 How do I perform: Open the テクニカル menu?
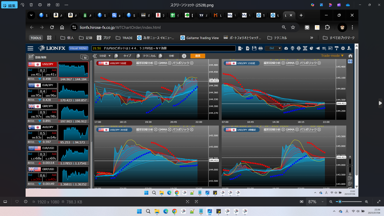[x=149, y=56]
